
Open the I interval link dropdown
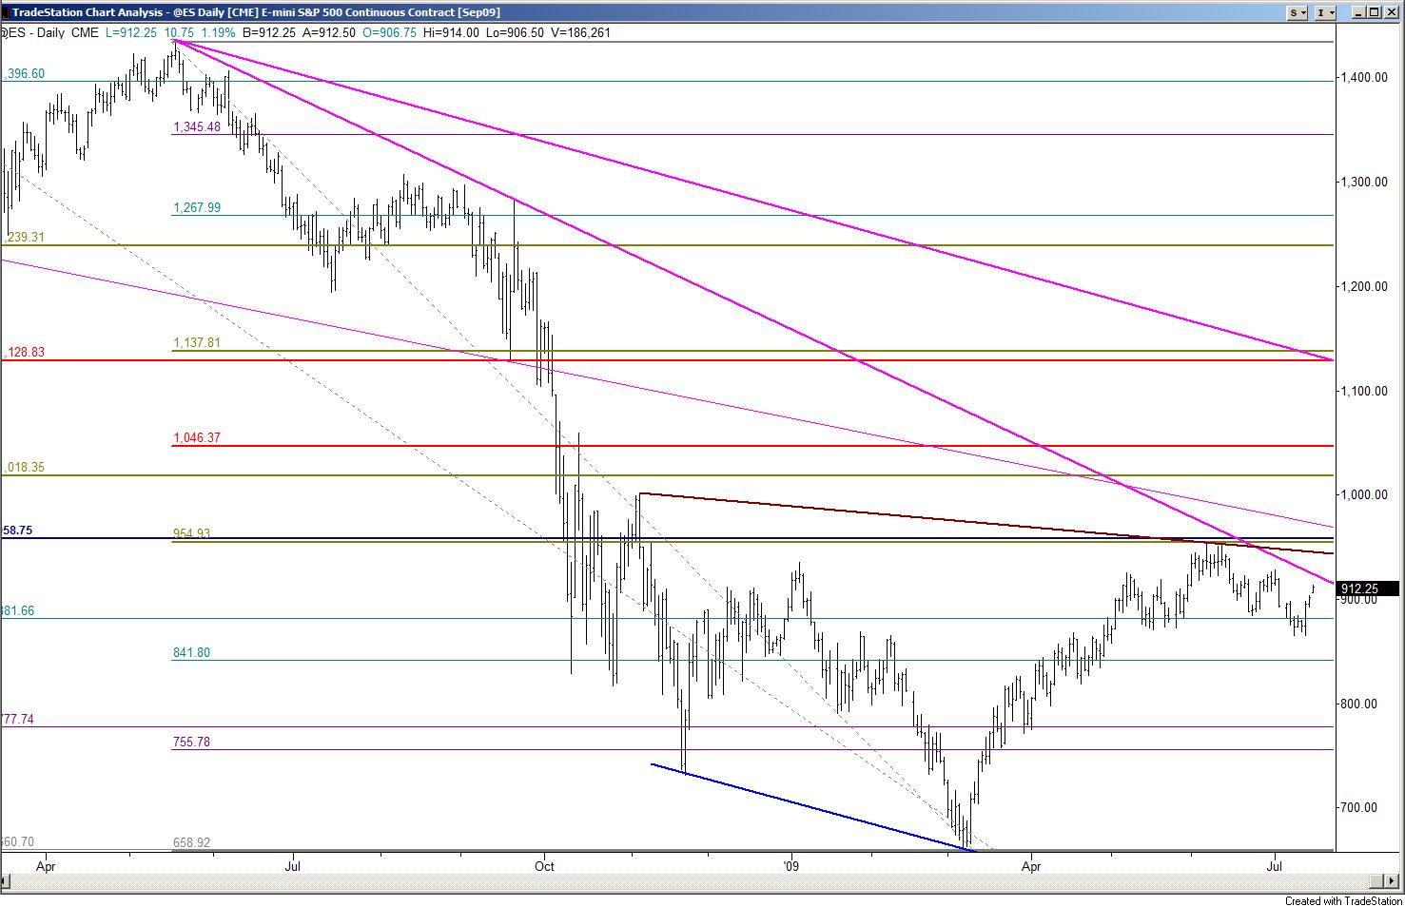coord(1326,12)
